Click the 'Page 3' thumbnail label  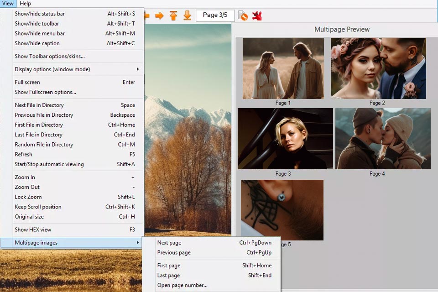pos(283,173)
